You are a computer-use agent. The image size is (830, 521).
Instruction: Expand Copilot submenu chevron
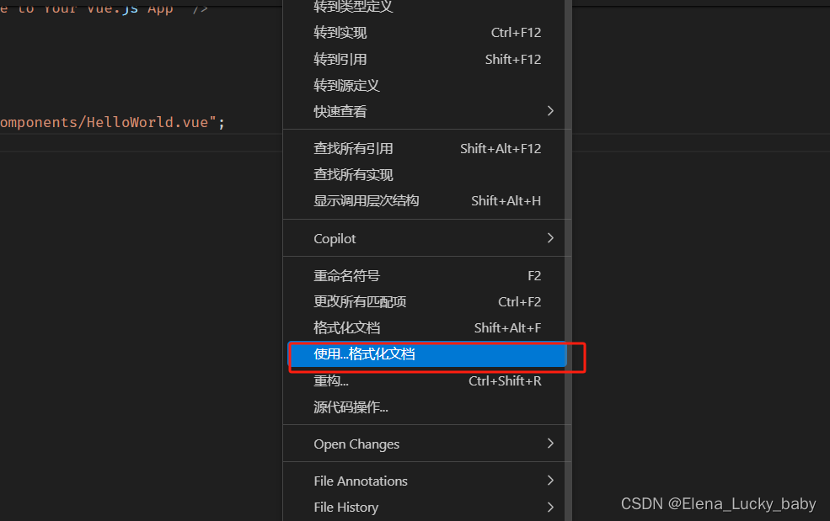(550, 238)
